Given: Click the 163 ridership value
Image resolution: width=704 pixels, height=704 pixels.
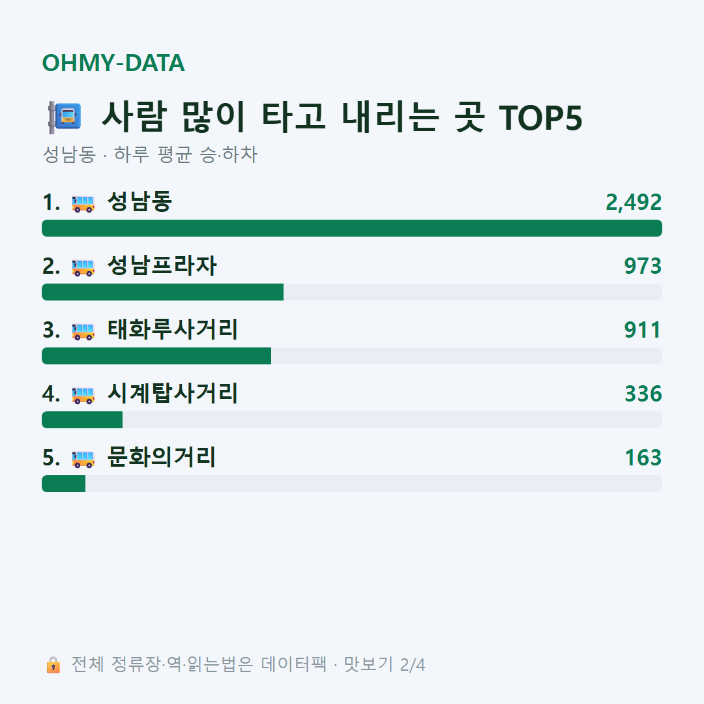Looking at the screenshot, I should click(643, 458).
